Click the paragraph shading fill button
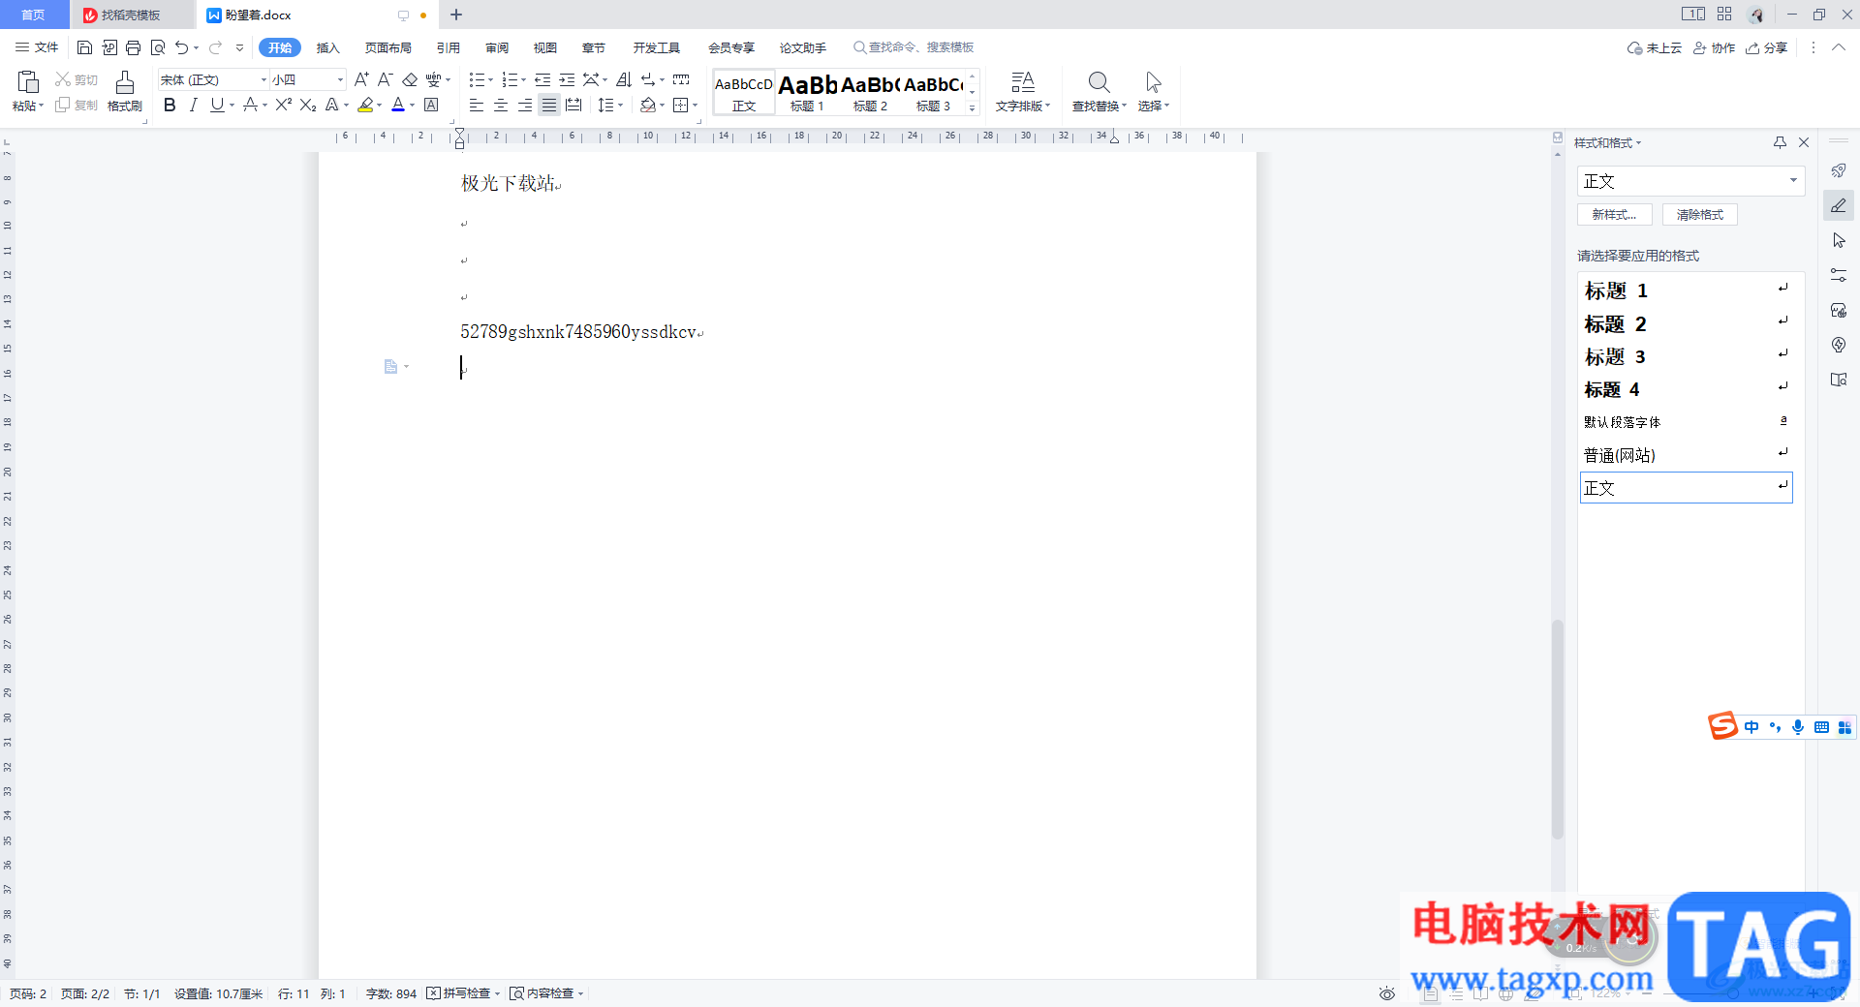Image resolution: width=1860 pixels, height=1007 pixels. click(x=648, y=105)
